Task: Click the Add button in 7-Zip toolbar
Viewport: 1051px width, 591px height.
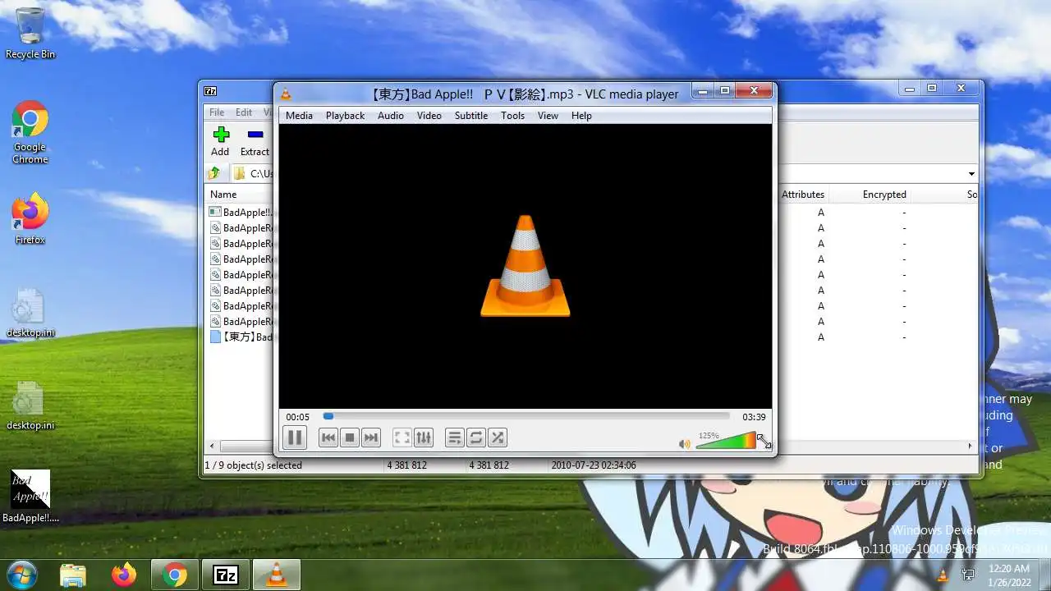Action: [x=220, y=141]
